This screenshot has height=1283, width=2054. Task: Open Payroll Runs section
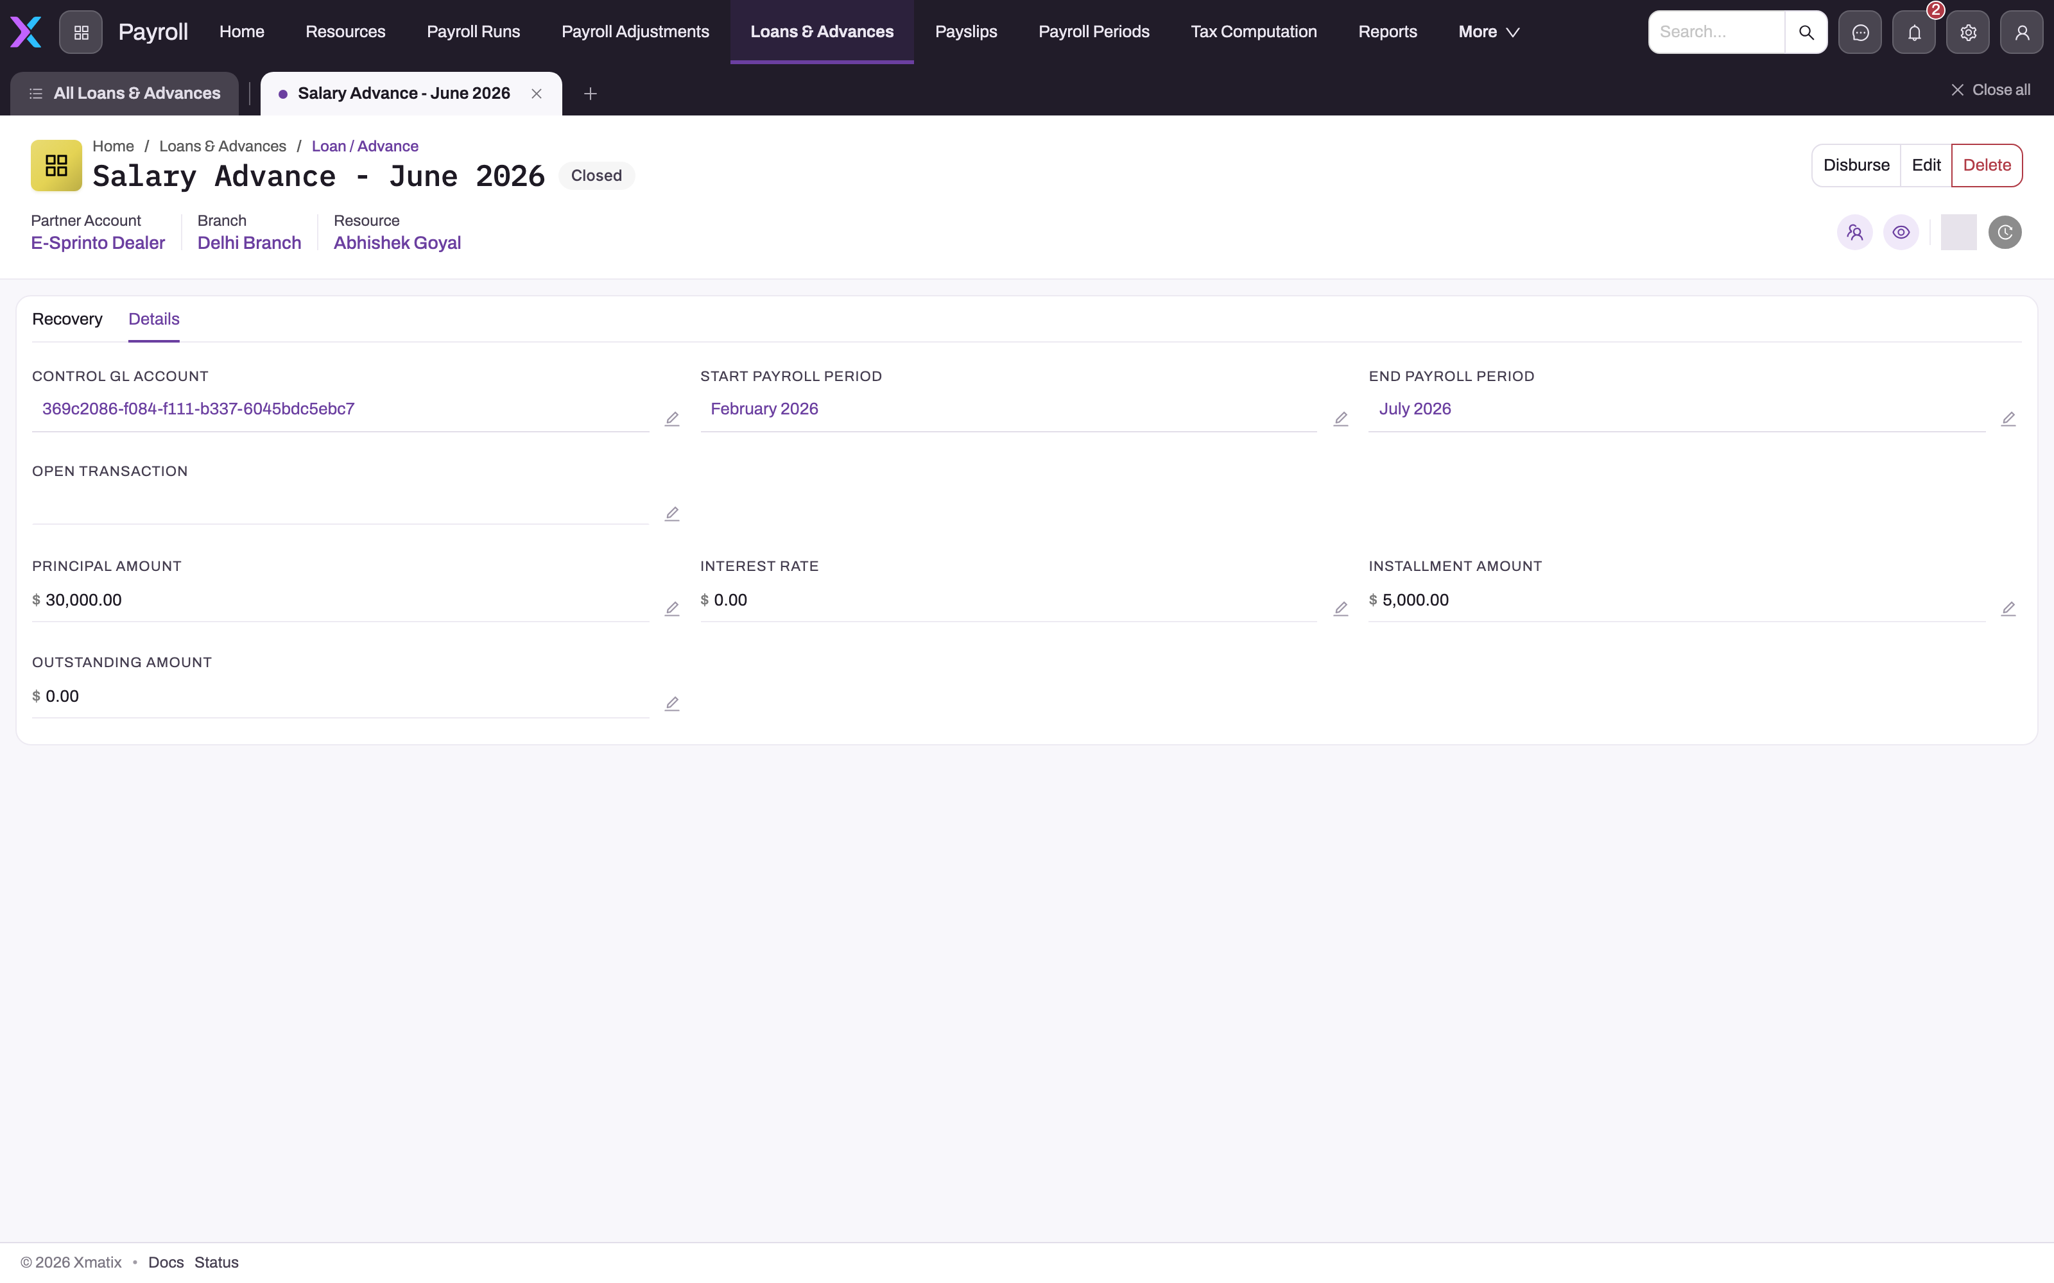pos(474,32)
